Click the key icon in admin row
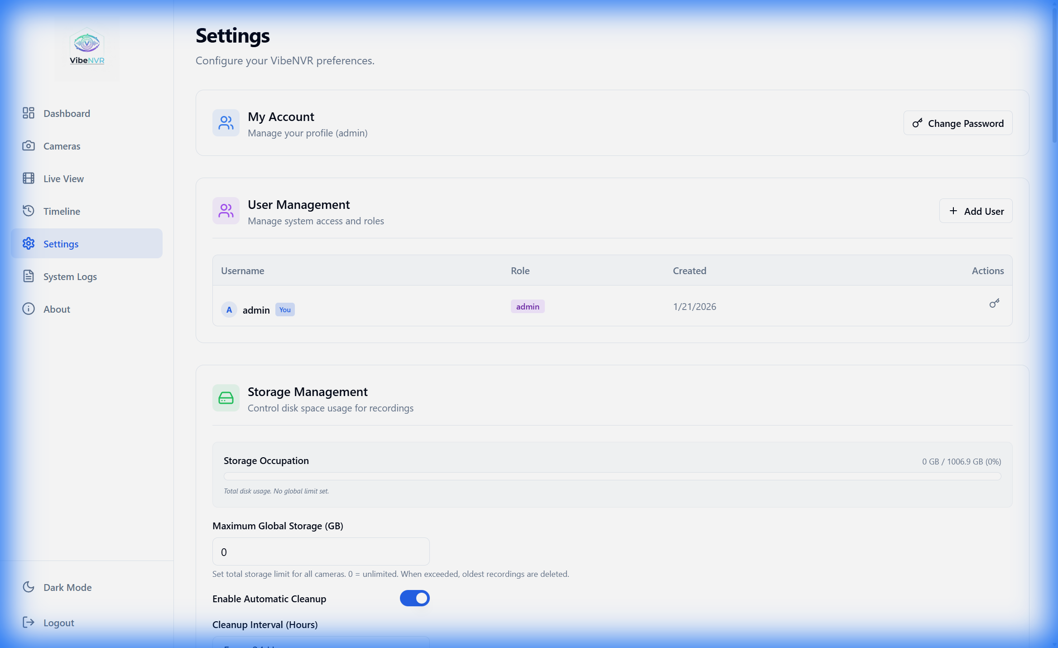 coord(994,304)
